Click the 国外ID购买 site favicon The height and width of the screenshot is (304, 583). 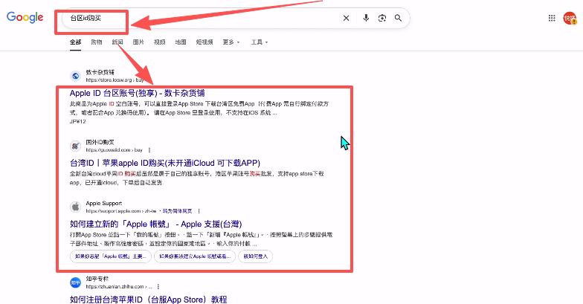[76, 146]
